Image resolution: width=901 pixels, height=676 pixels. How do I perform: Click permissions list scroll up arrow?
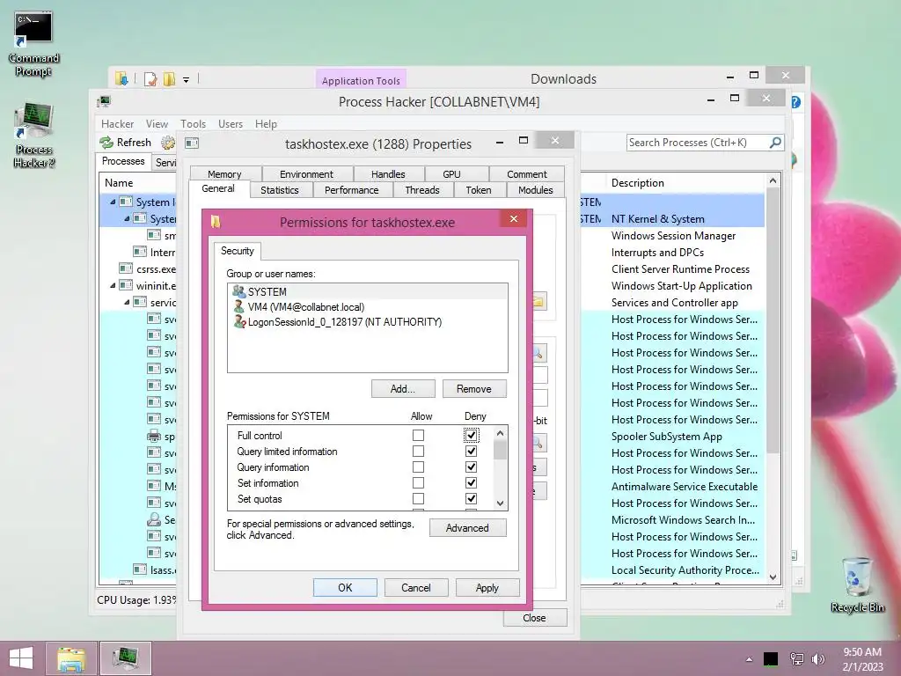(x=500, y=433)
